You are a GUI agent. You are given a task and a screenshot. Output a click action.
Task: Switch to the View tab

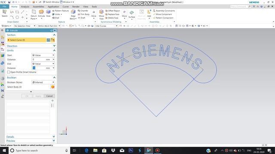click(x=86, y=7)
